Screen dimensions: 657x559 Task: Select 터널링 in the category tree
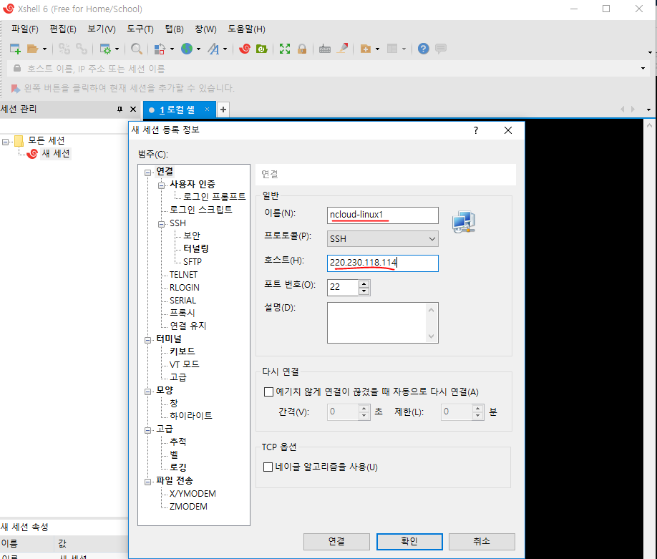coord(195,248)
